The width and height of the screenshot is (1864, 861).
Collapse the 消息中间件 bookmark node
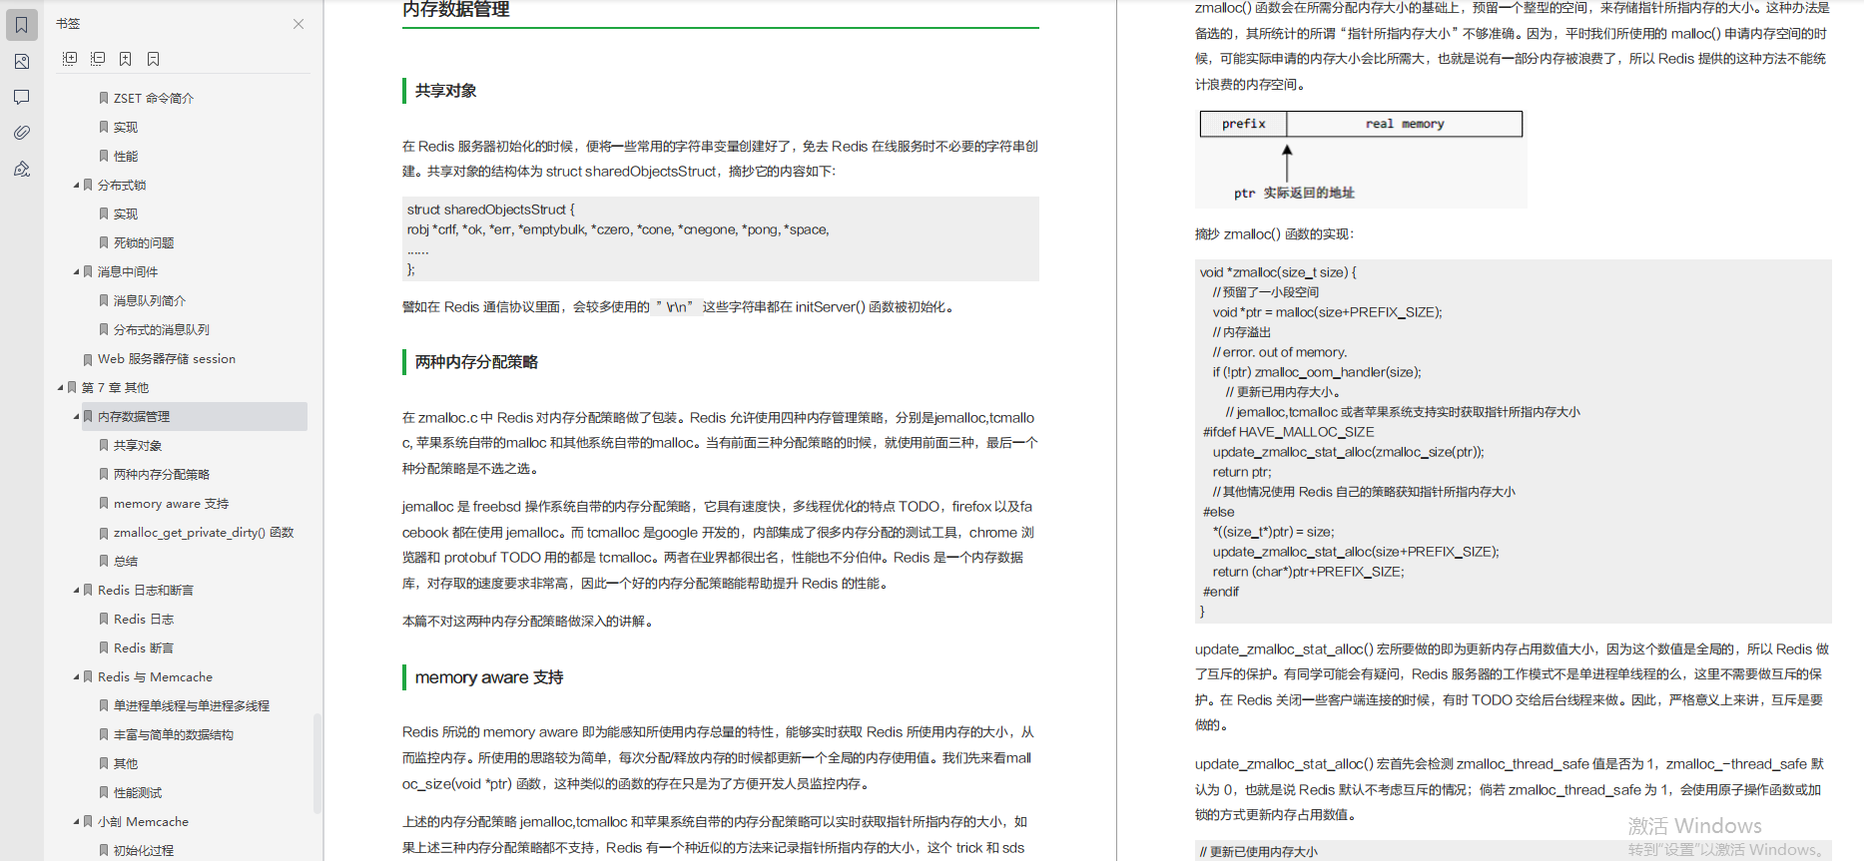[x=76, y=271]
